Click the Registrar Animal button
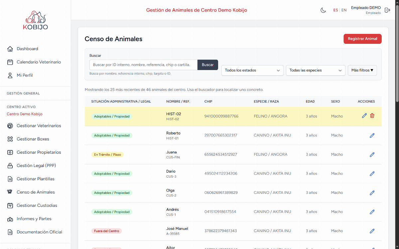The width and height of the screenshot is (399, 249). (362, 39)
